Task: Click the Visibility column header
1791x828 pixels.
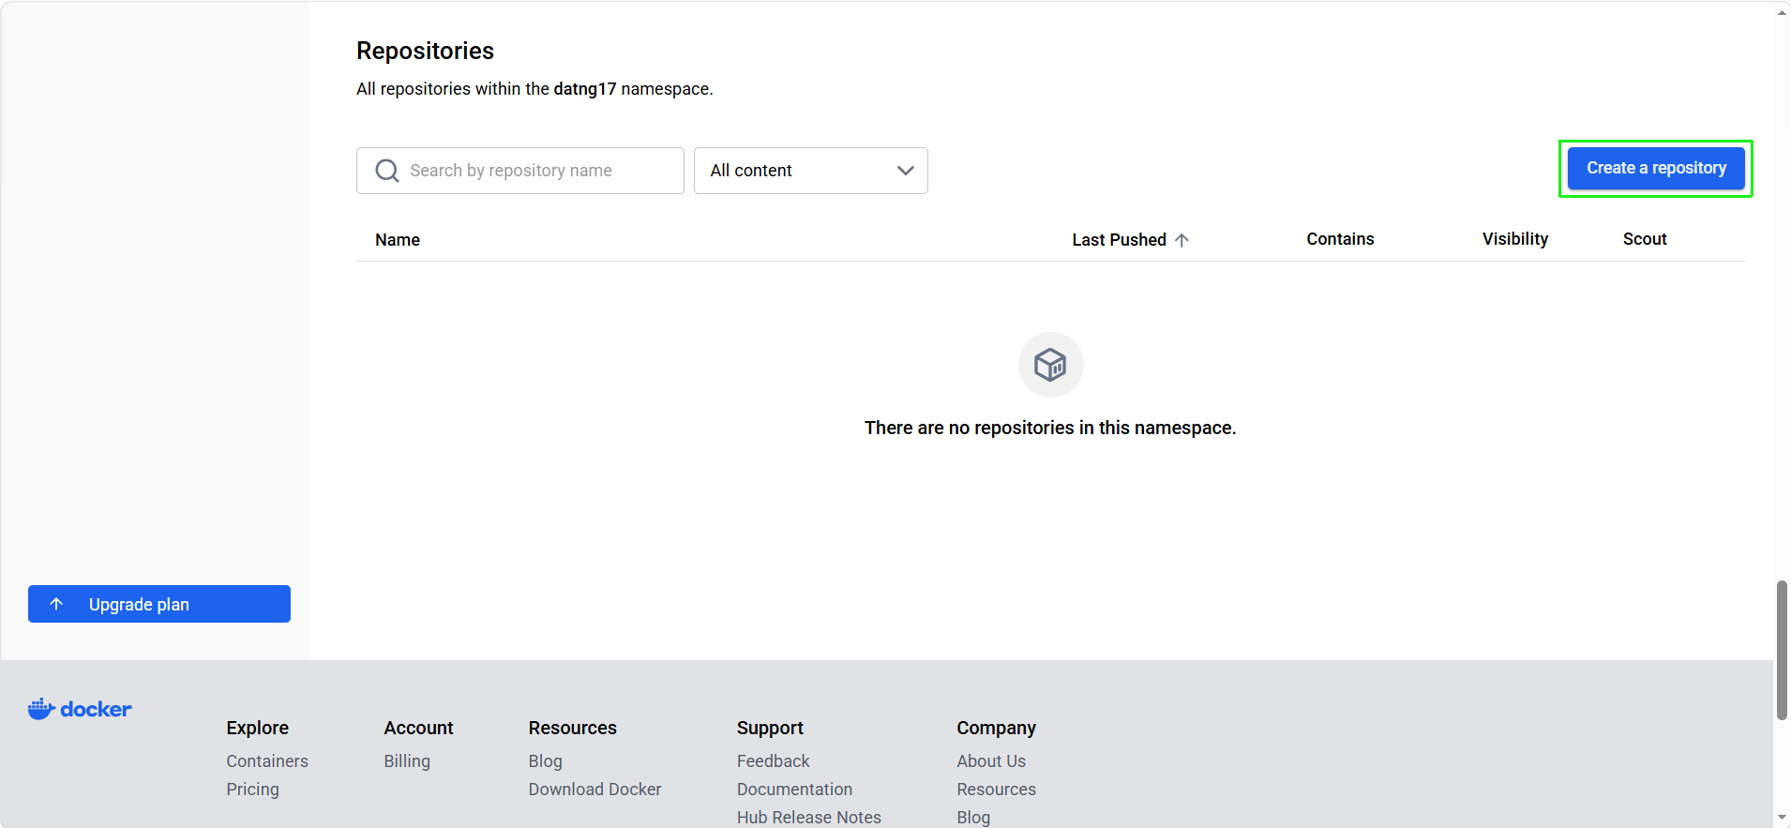Action: coord(1515,239)
